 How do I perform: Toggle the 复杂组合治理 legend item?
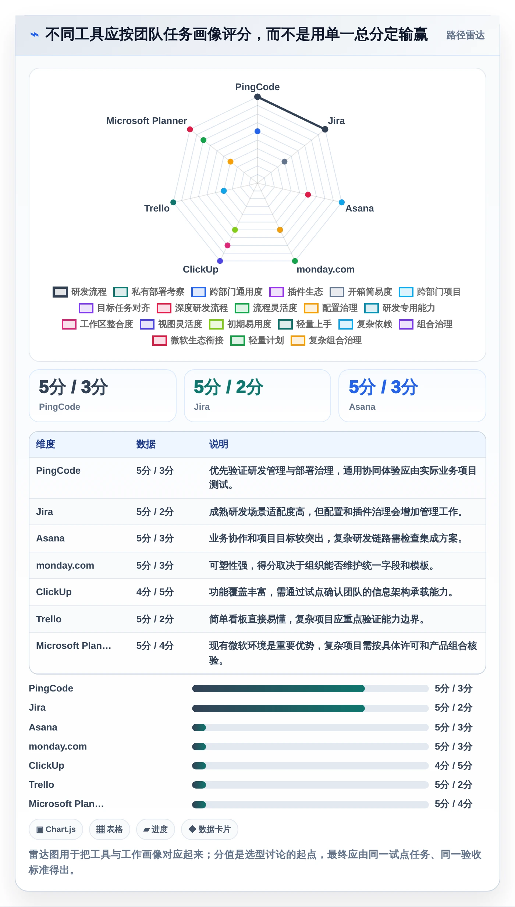point(326,340)
